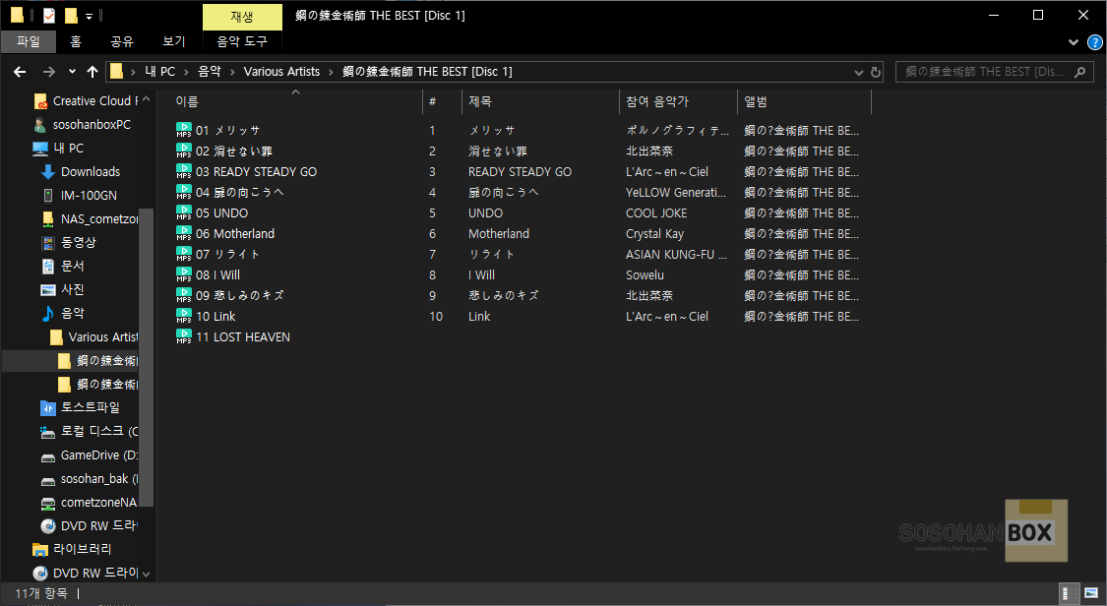Go forward with the forward arrow

pos(49,71)
